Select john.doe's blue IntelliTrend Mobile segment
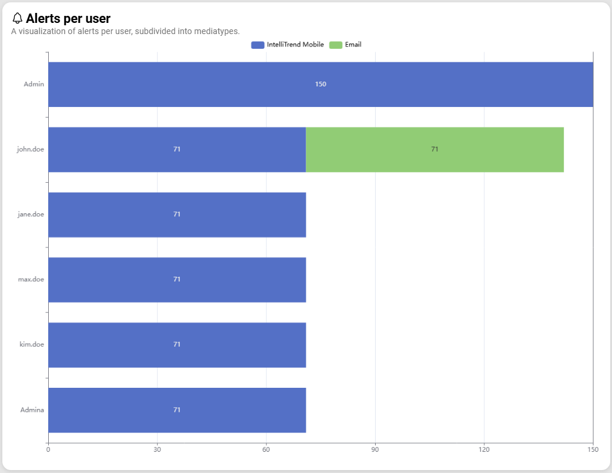The height and width of the screenshot is (473, 612). pyautogui.click(x=177, y=149)
